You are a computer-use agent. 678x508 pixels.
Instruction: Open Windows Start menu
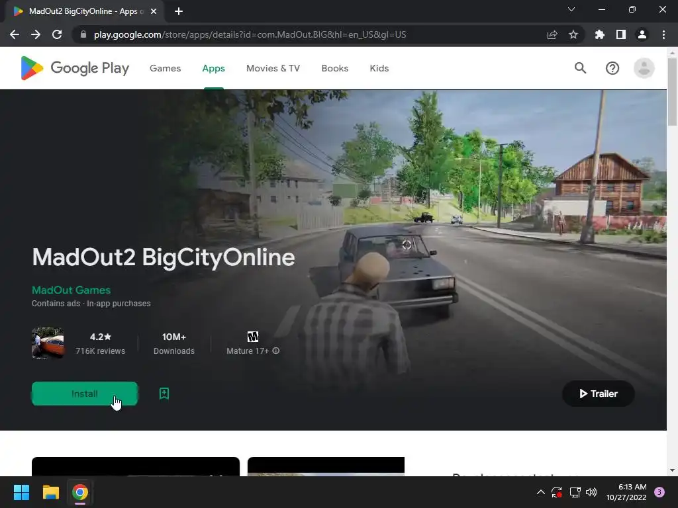coord(21,492)
